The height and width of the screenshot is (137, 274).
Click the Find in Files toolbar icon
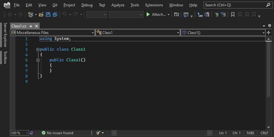tap(176, 15)
